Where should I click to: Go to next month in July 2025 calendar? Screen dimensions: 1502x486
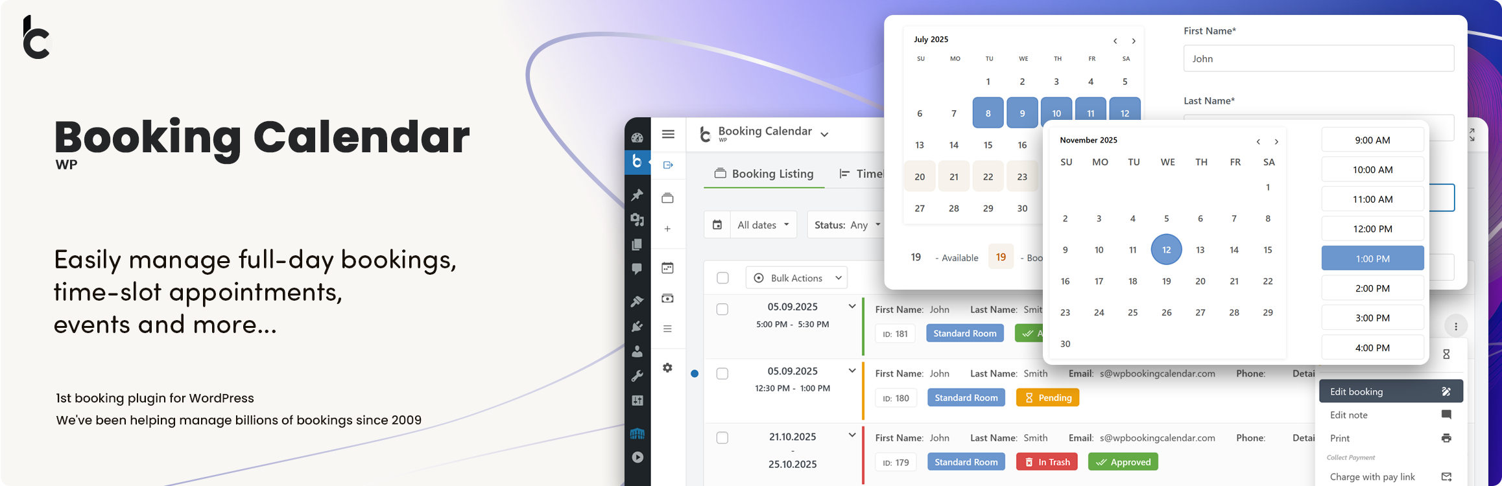click(1134, 41)
